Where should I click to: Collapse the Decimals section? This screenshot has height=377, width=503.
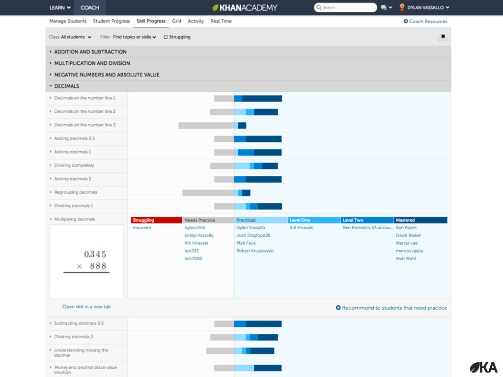(248, 86)
